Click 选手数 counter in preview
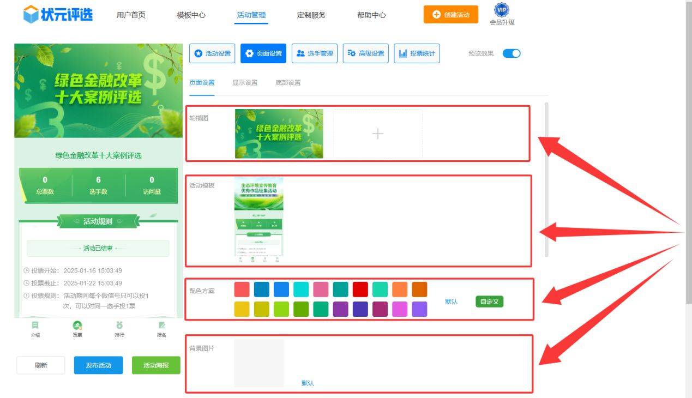This screenshot has width=692, height=398. [98, 185]
